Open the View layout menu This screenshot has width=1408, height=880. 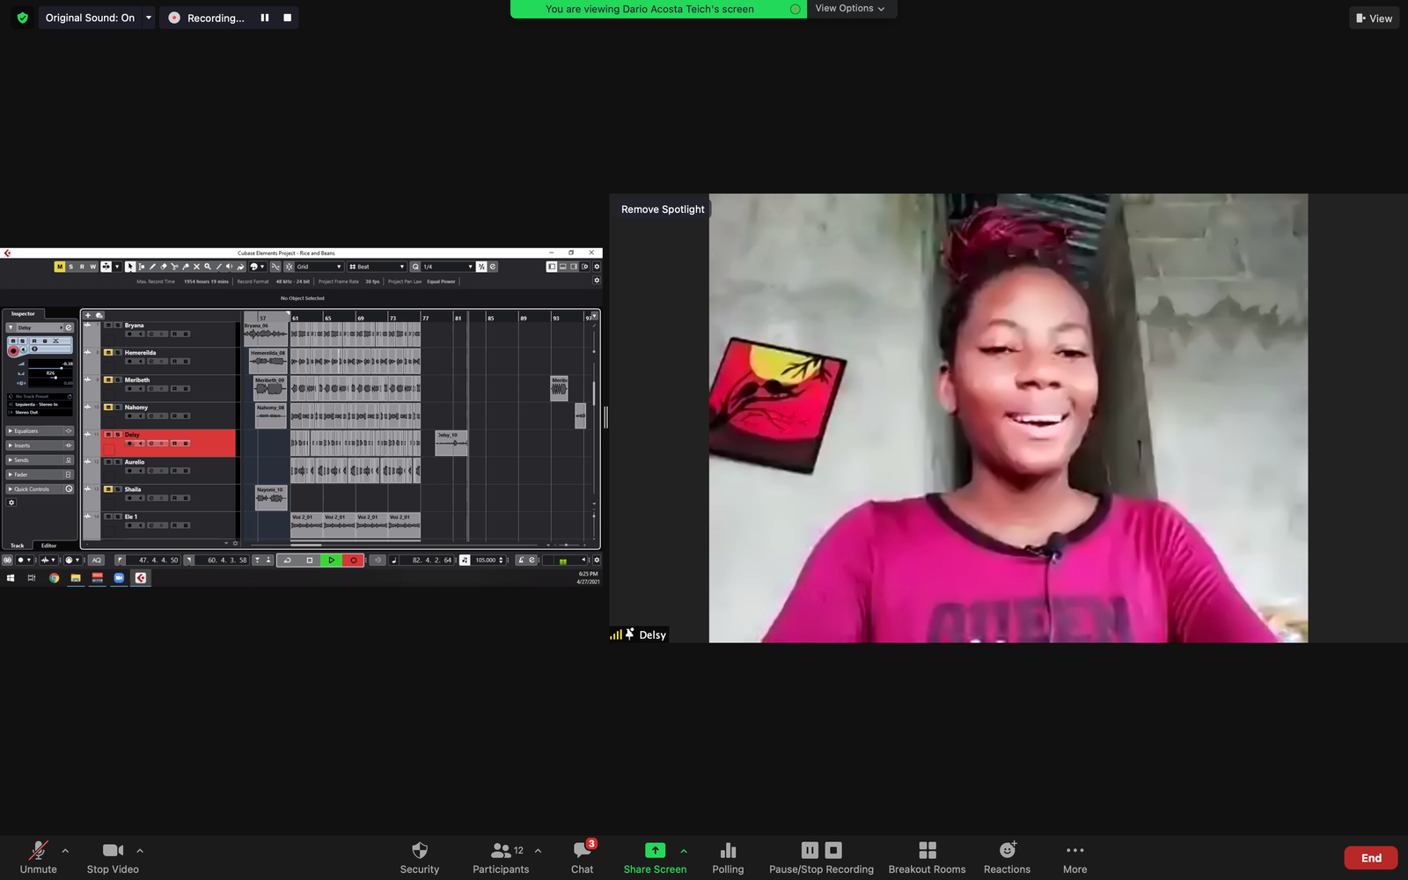tap(1374, 18)
